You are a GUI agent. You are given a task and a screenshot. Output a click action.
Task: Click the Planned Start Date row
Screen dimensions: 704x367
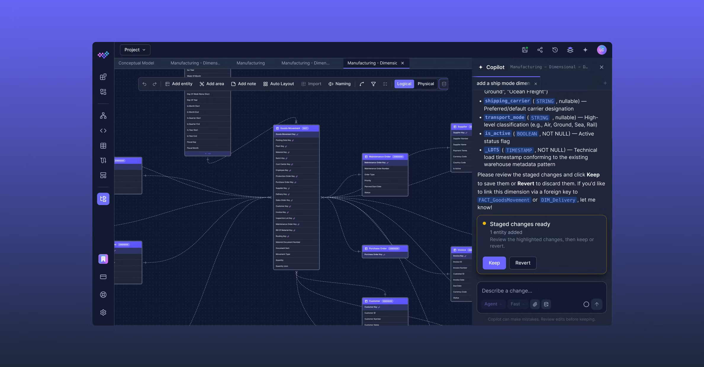[385, 186]
